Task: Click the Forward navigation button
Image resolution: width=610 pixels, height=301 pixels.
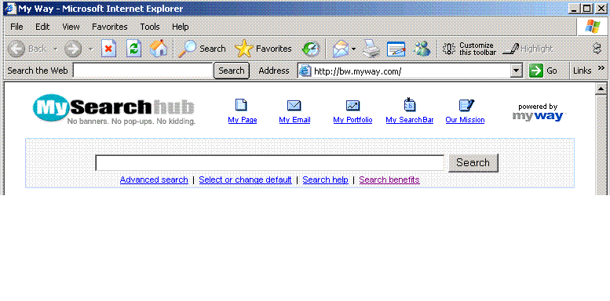Action: pos(73,49)
